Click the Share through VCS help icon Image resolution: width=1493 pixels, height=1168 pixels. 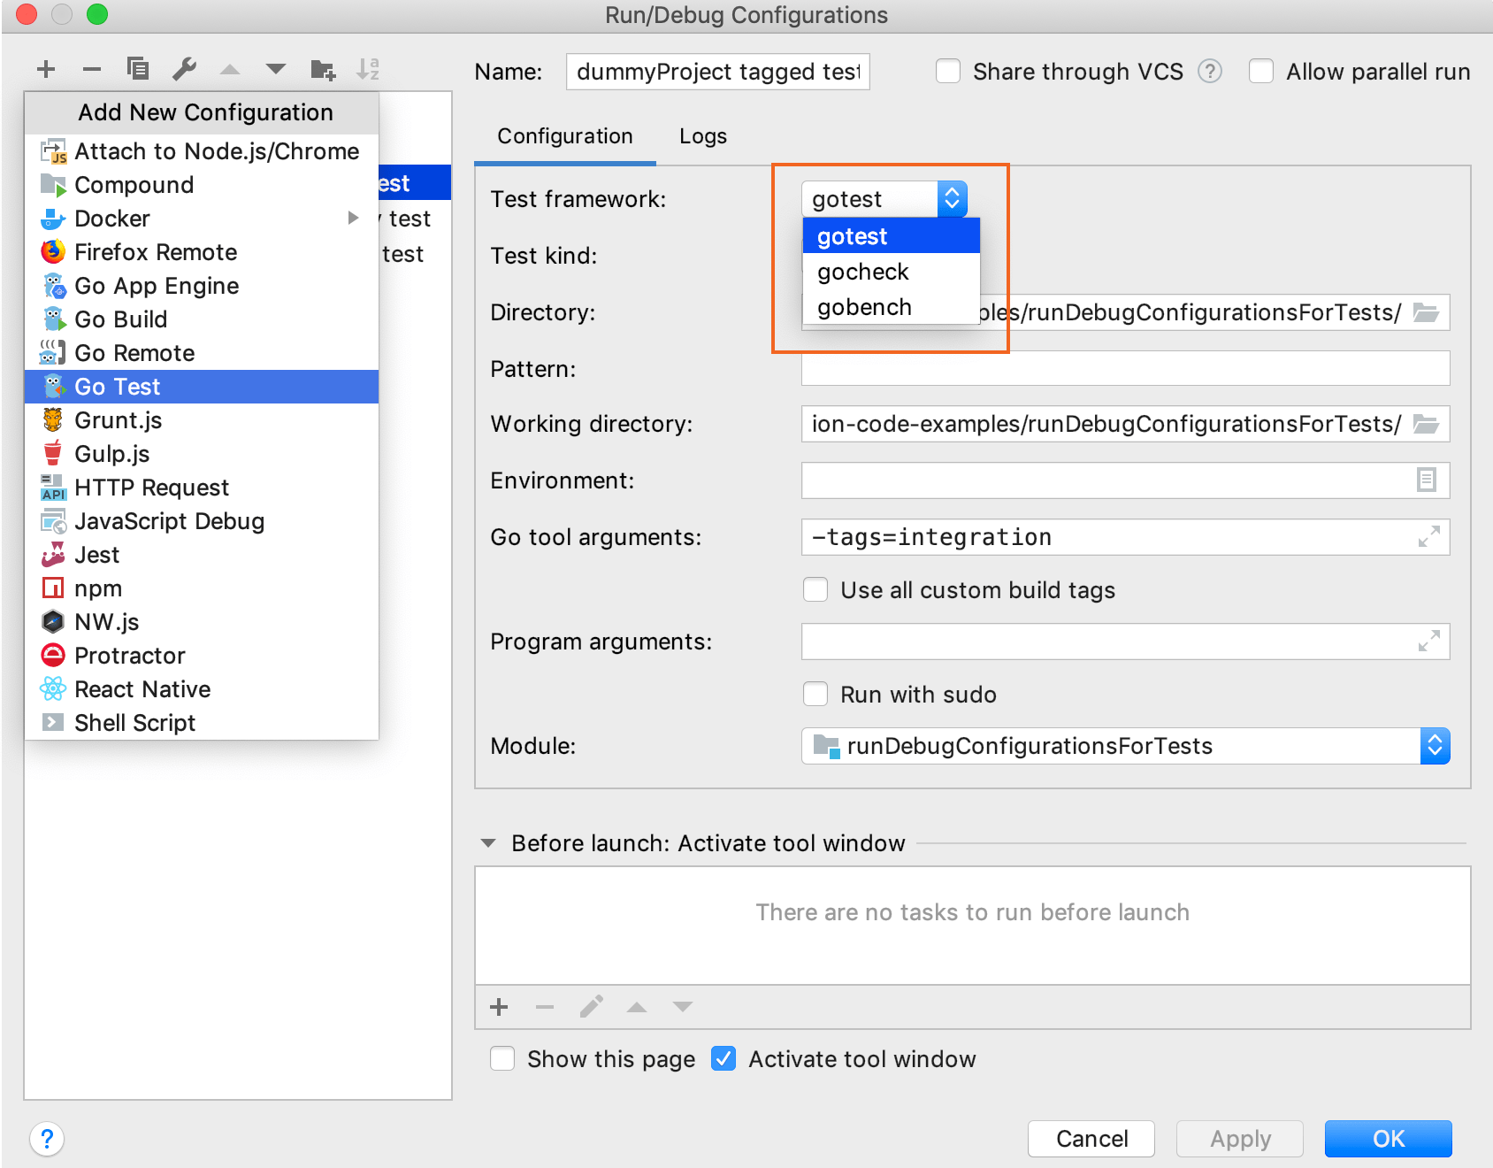(1210, 71)
